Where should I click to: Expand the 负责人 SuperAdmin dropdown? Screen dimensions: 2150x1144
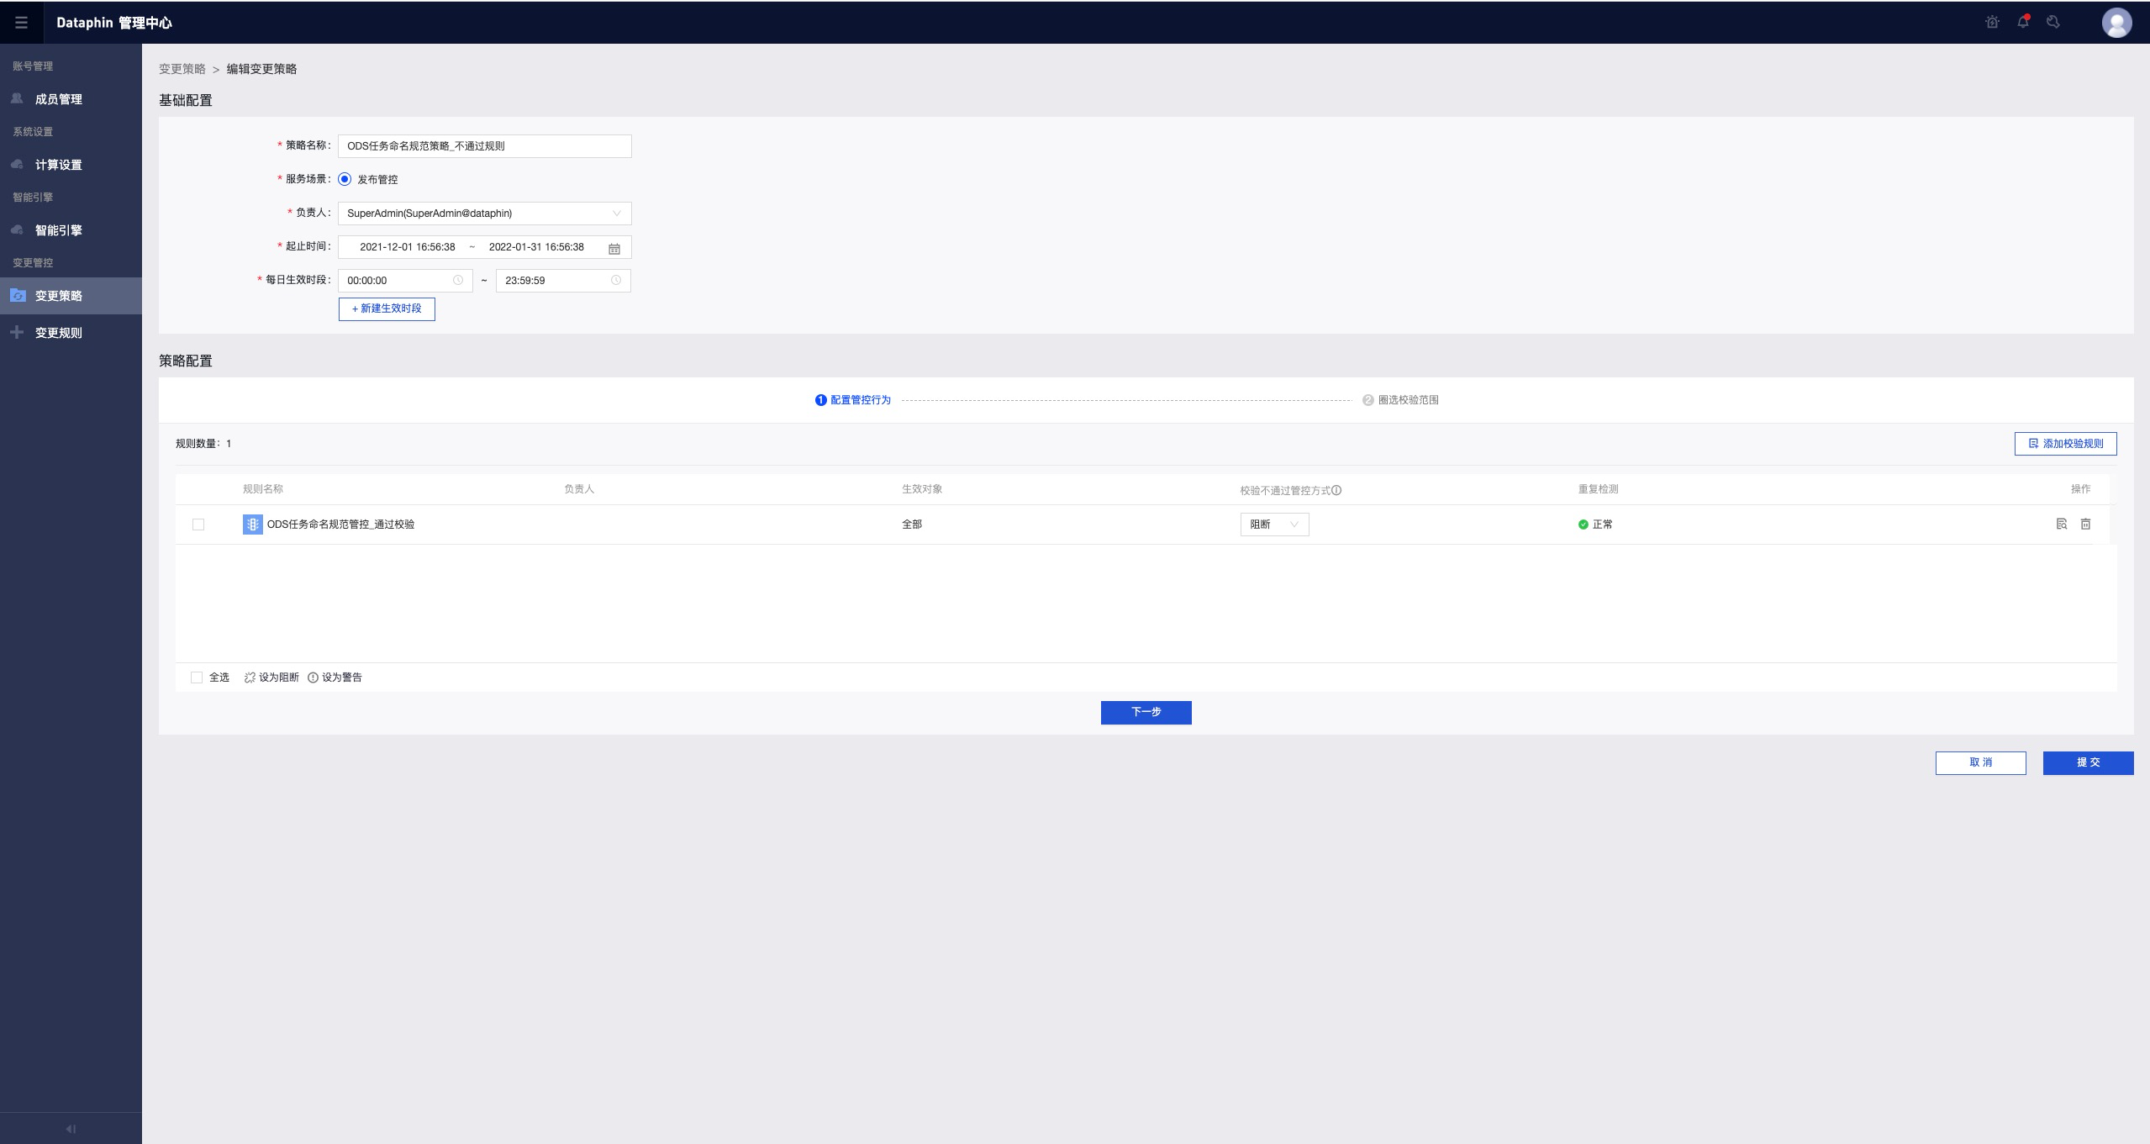click(x=618, y=214)
